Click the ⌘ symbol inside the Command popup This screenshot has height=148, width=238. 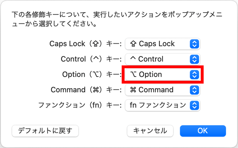[133, 90]
